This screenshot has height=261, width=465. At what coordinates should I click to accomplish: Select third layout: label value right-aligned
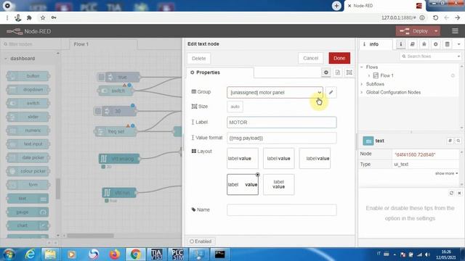[315, 158]
